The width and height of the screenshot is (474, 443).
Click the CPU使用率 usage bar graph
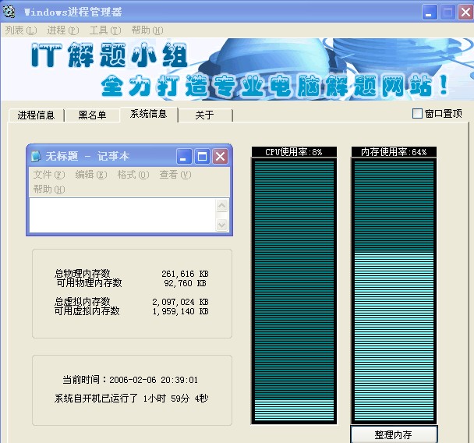(294, 290)
